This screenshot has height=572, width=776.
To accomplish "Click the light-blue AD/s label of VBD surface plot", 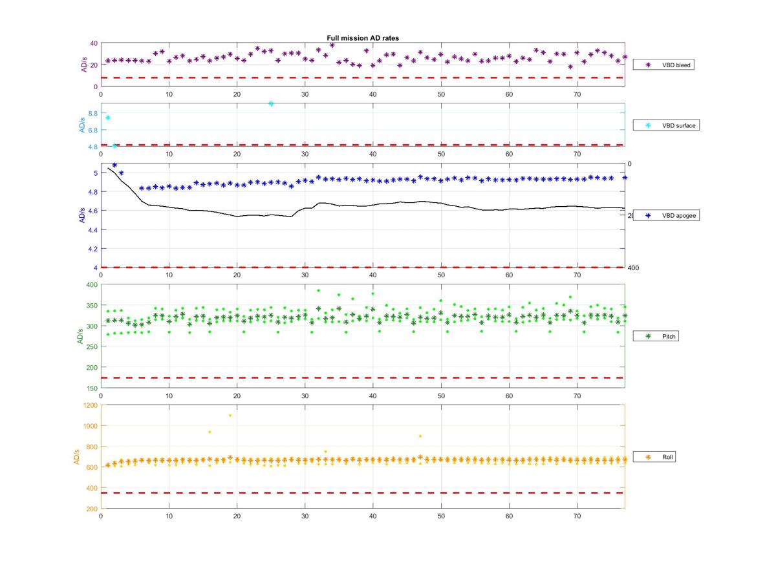I will [83, 125].
